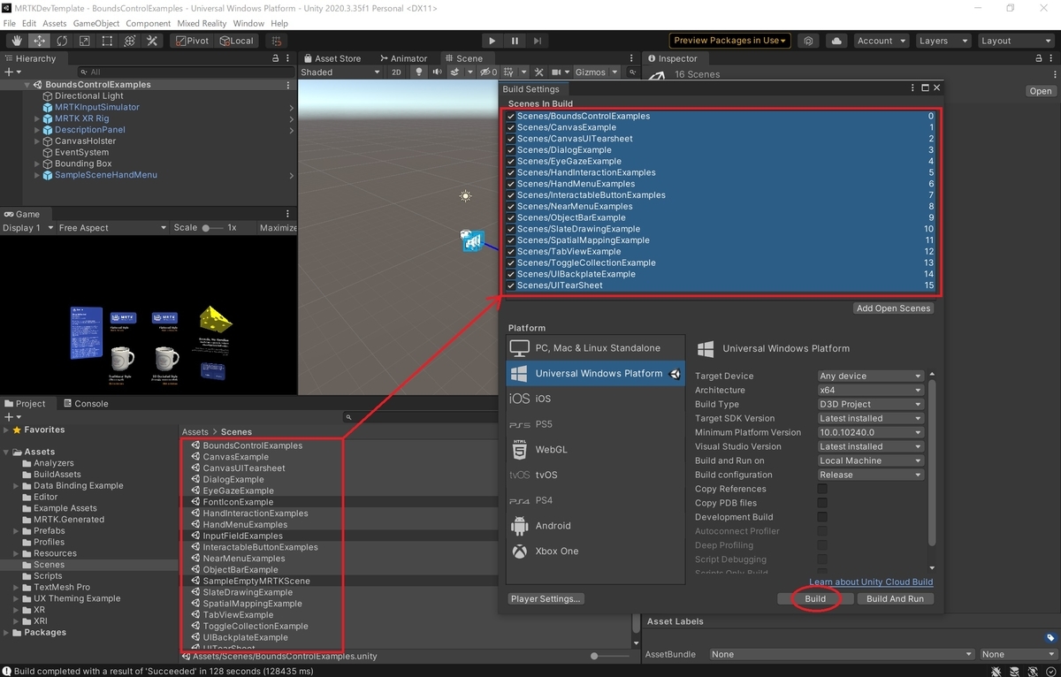The width and height of the screenshot is (1061, 677).
Task: Open Architecture x64 dropdown
Action: pos(870,390)
